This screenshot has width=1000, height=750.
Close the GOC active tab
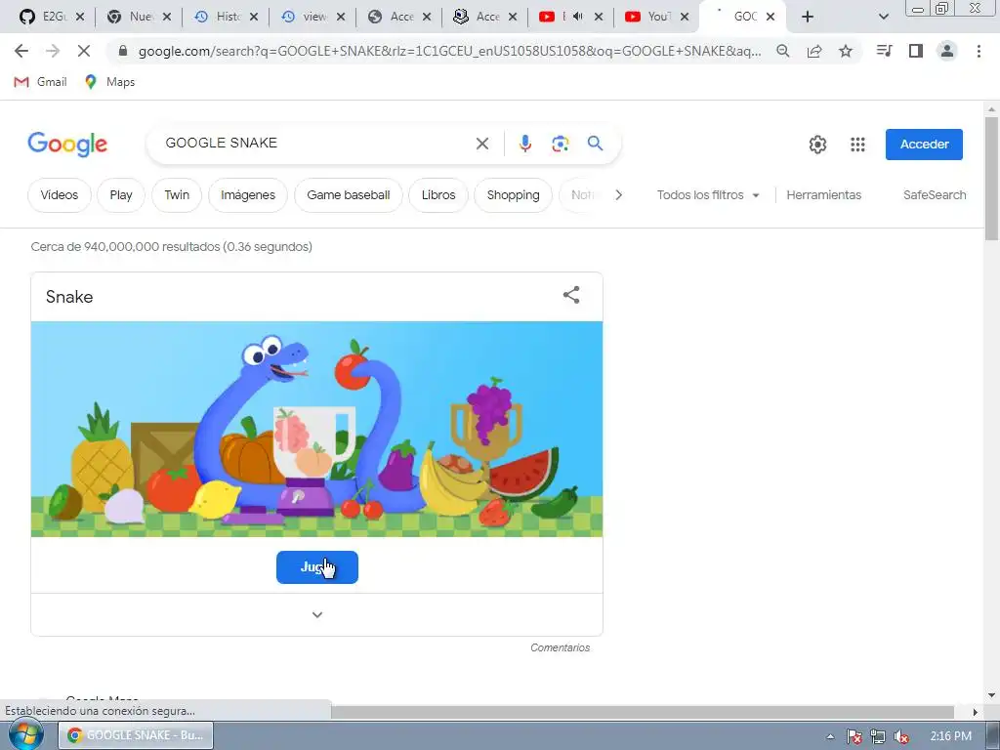(771, 17)
